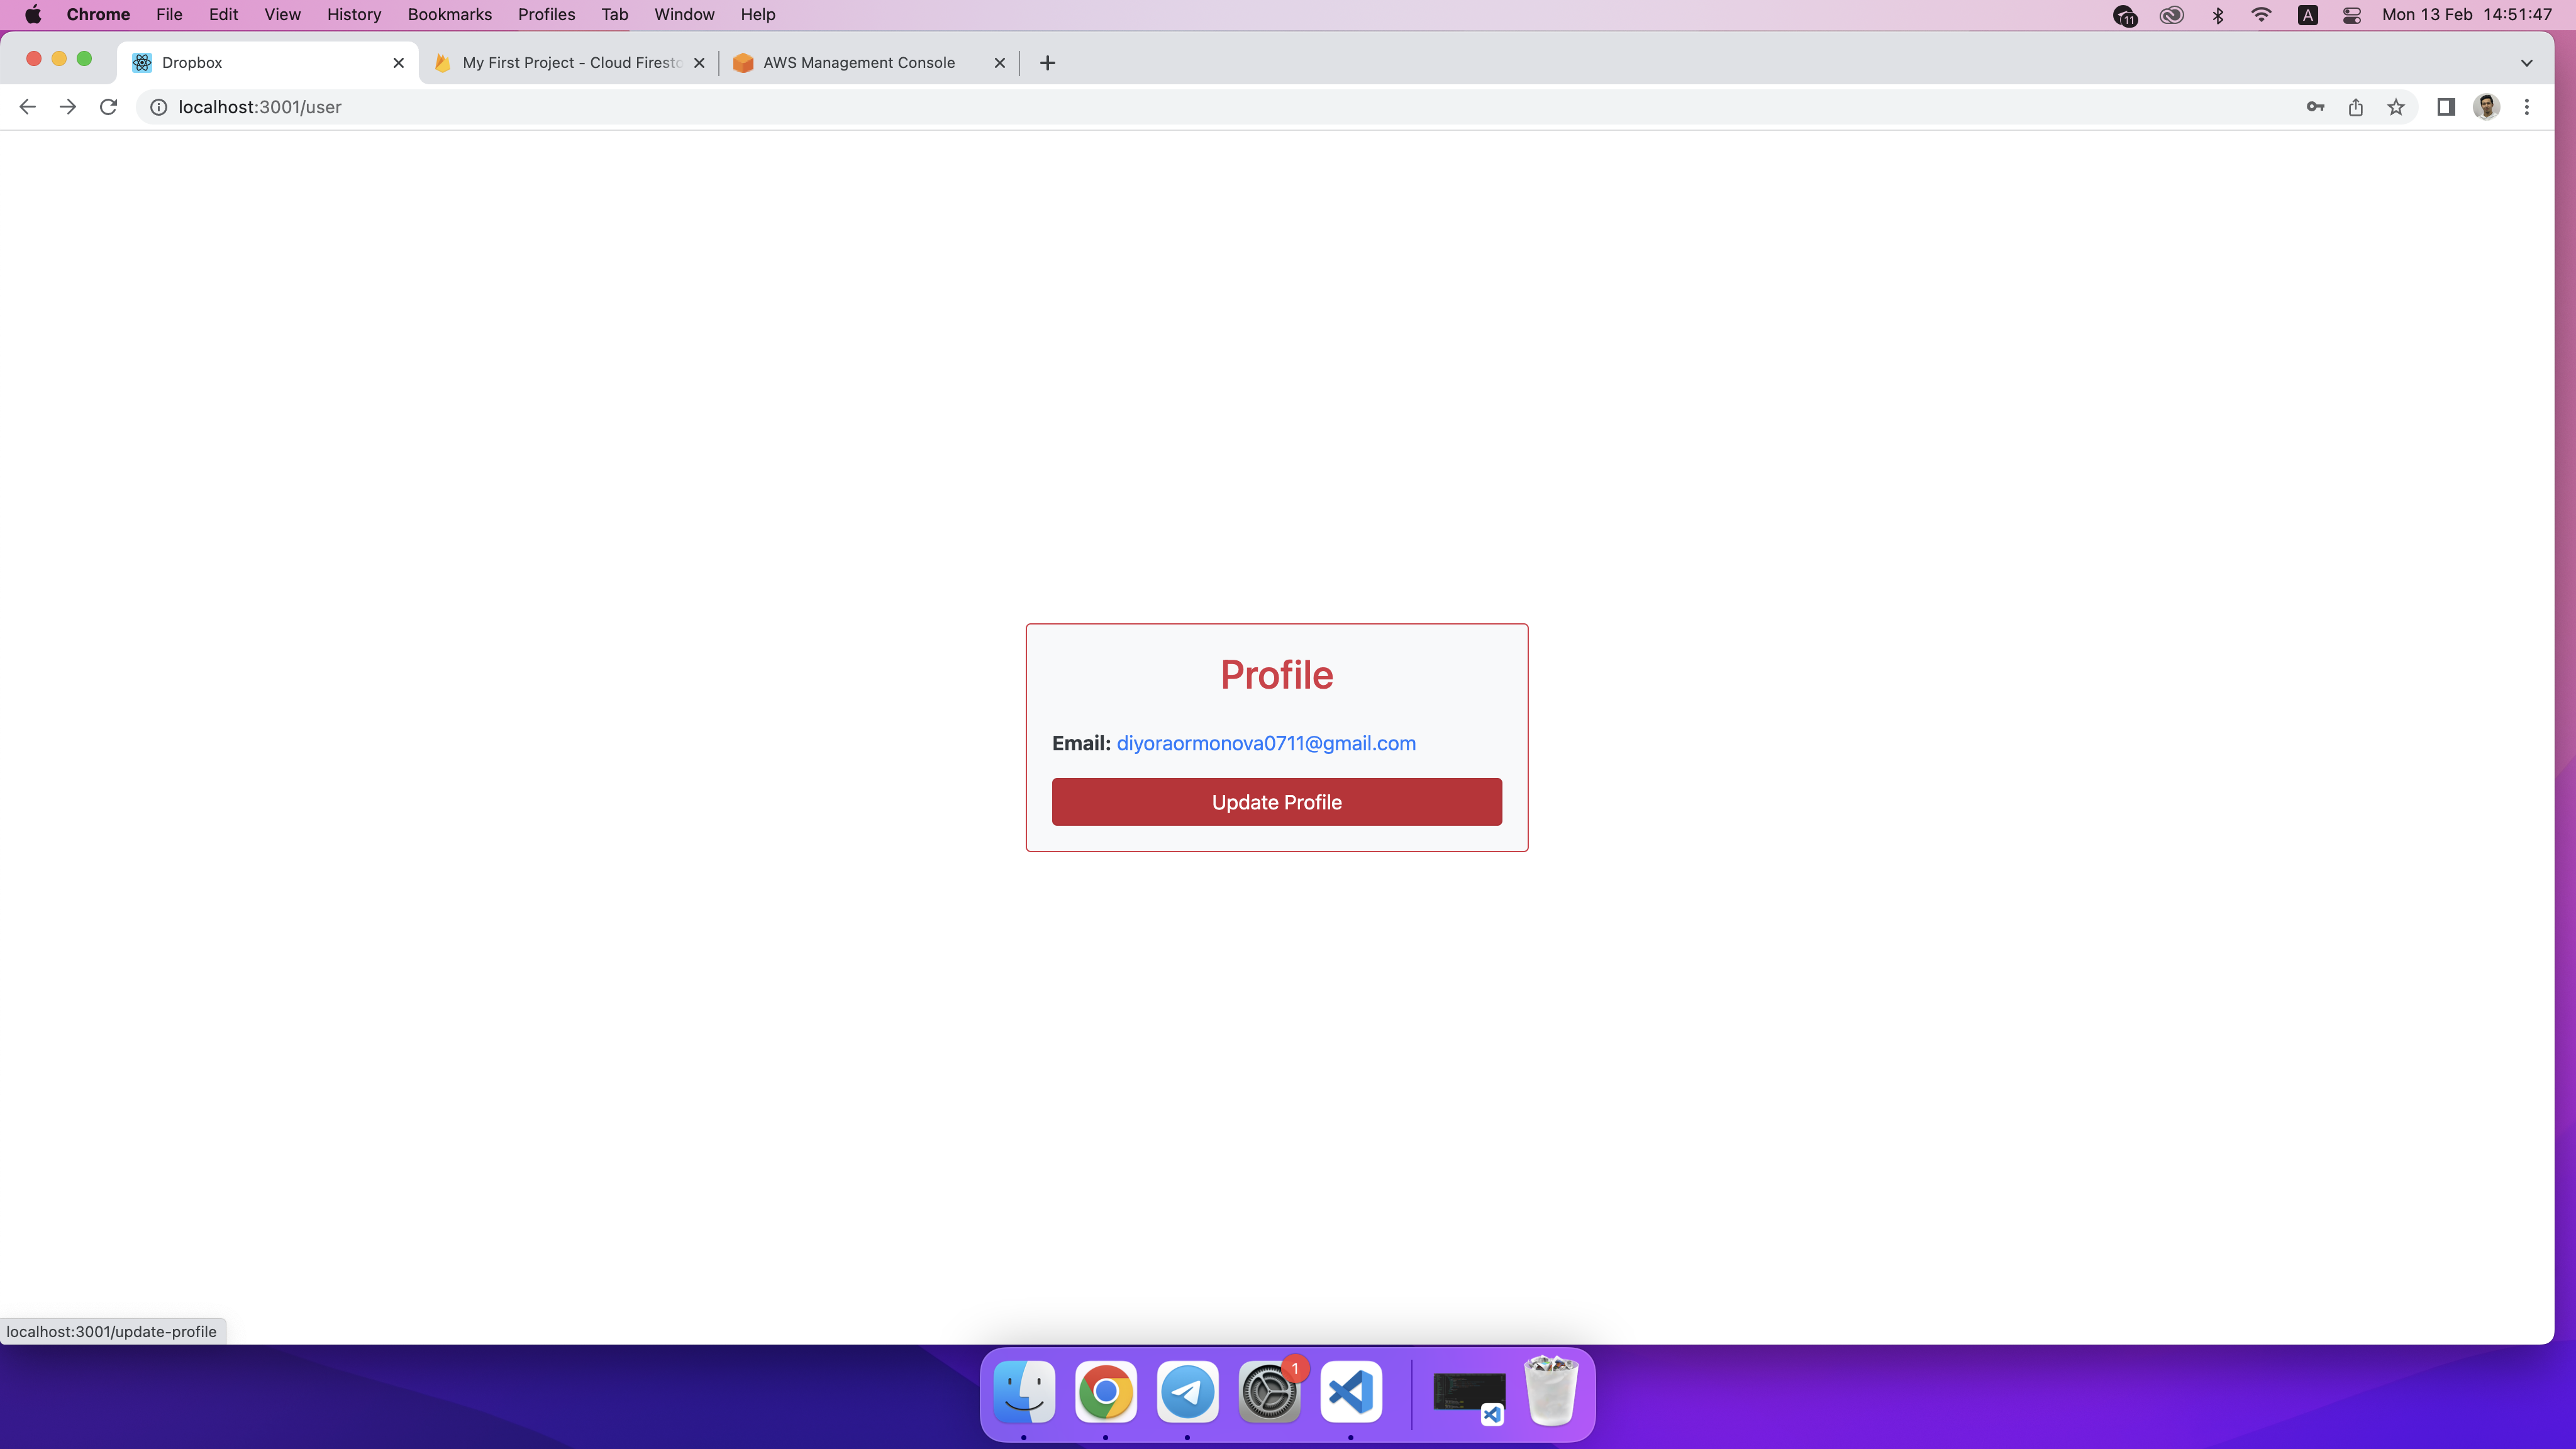
Task: Switch to the AWS Management Console tab
Action: [x=858, y=63]
